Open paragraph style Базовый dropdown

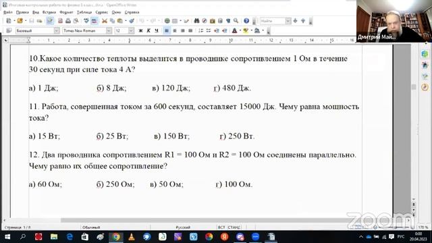[57, 30]
